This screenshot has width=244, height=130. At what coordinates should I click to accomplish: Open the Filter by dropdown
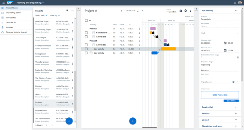(55, 16)
